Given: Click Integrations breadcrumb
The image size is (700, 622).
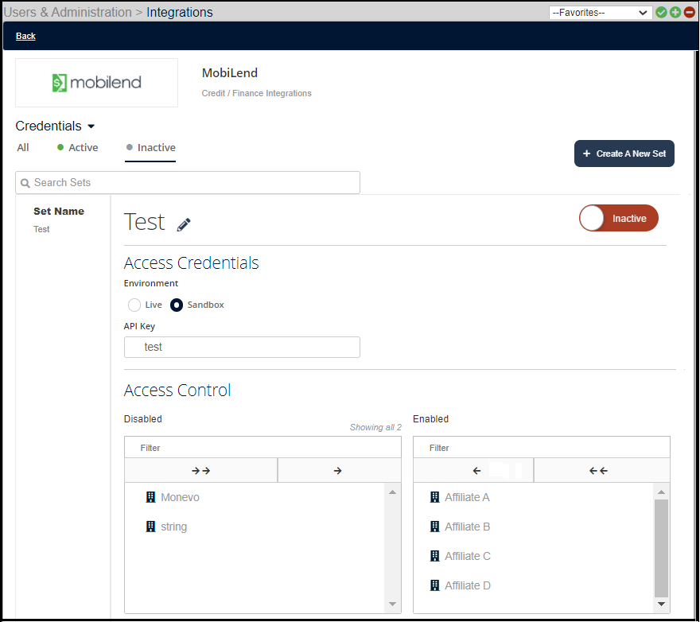Looking at the screenshot, I should (180, 12).
